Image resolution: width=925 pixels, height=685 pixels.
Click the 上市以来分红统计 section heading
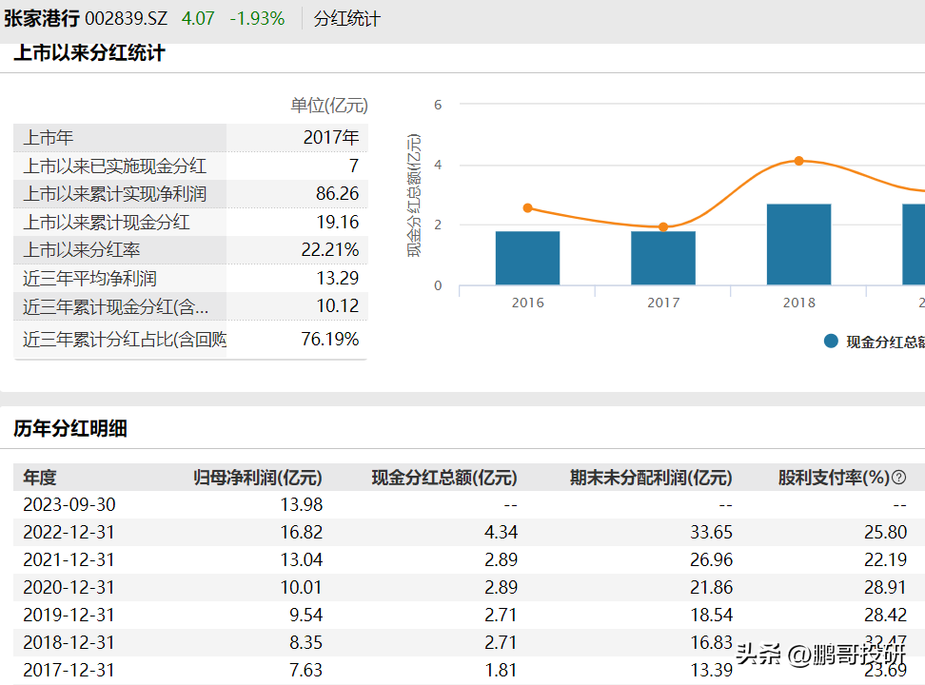[x=89, y=53]
